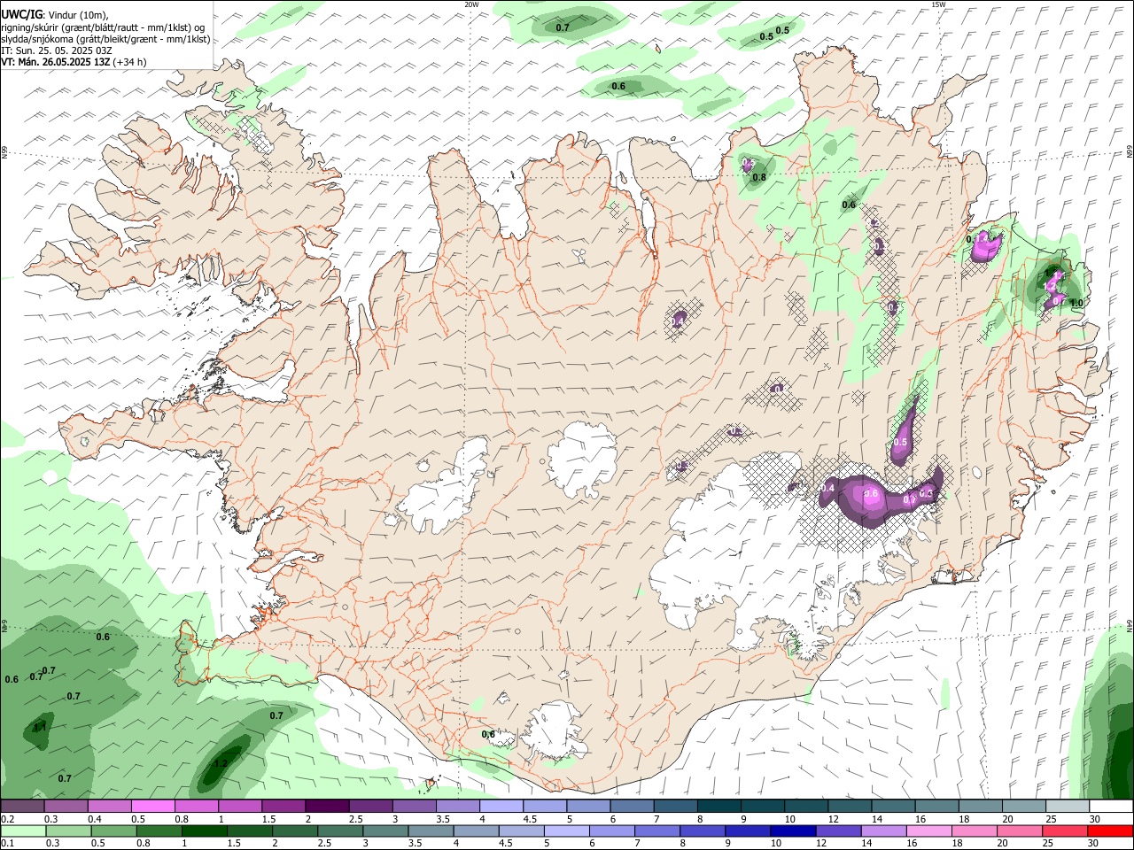1134x850 pixels.
Task: Click the '1.1' rainfall value in the southwest ocean
Action: pyautogui.click(x=40, y=728)
